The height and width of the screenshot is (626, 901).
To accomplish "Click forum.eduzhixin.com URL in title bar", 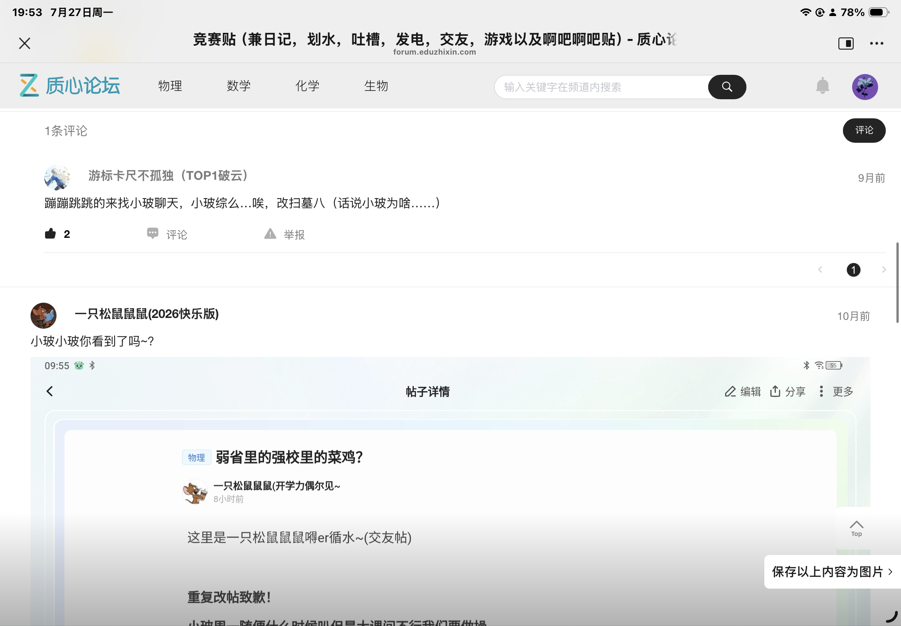I will coord(434,52).
